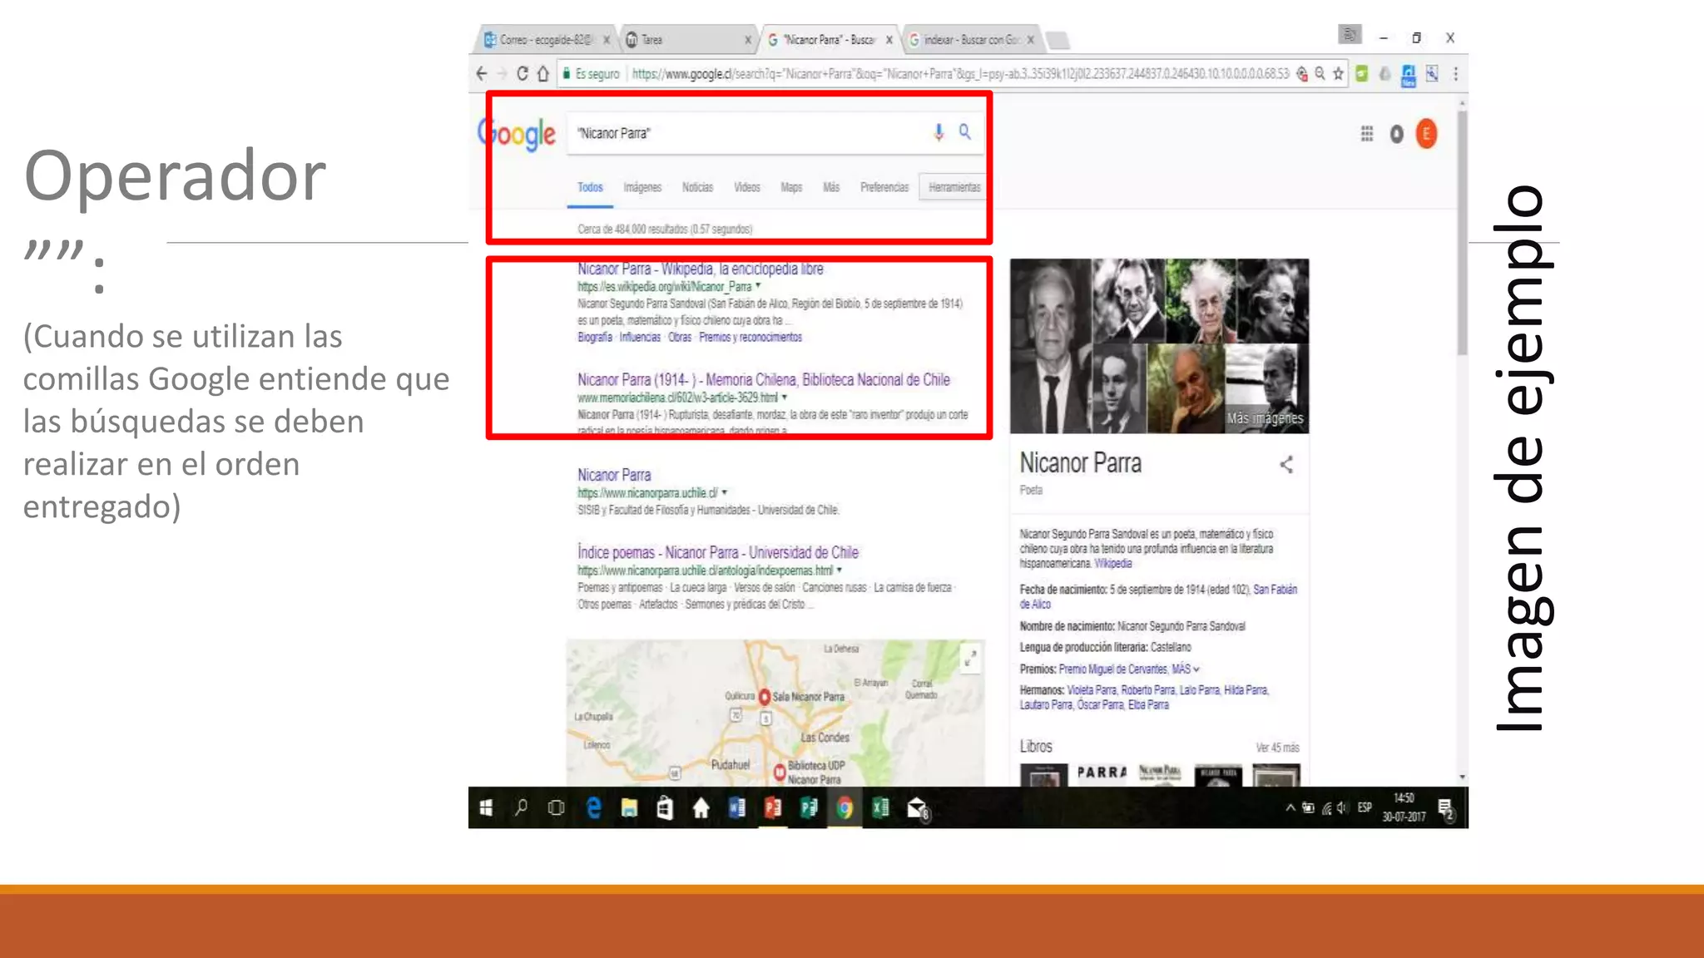The image size is (1704, 958).
Task: Open the Windows Start button
Action: pos(486,807)
